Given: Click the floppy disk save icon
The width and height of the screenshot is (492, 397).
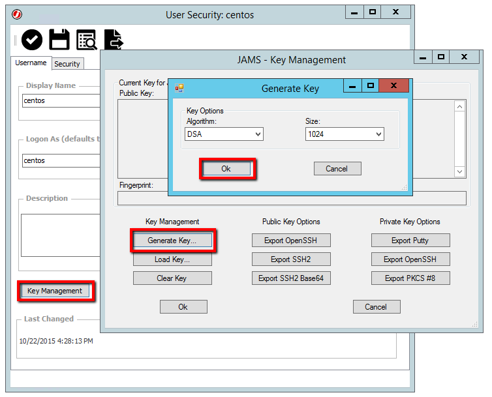Looking at the screenshot, I should [x=59, y=40].
